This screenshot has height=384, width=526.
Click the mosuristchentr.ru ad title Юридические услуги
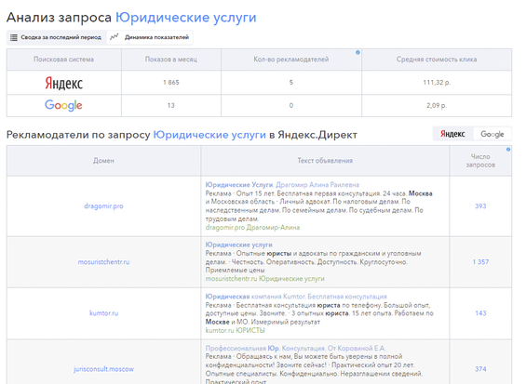239,245
